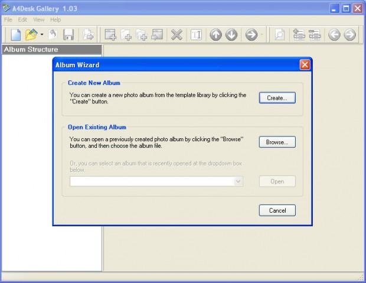366x283 pixels.
Task: Click the disabled Open button
Action: 277,181
